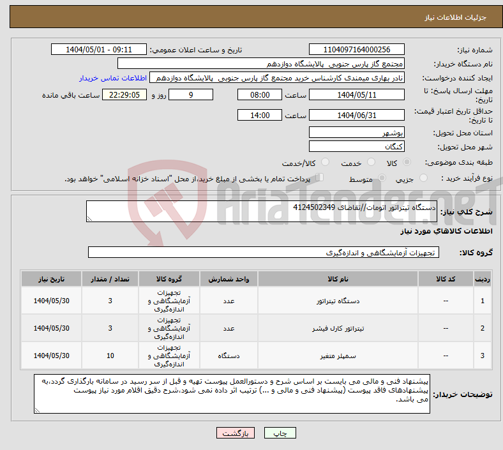Click the resize handle of buyer notes textarea
Image resolution: width=503 pixels, height=450 pixels.
(37, 410)
